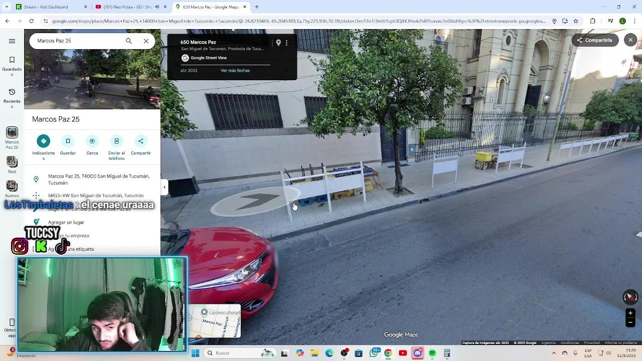
Task: Open the Calculator from the taskbar
Action: (x=446, y=353)
